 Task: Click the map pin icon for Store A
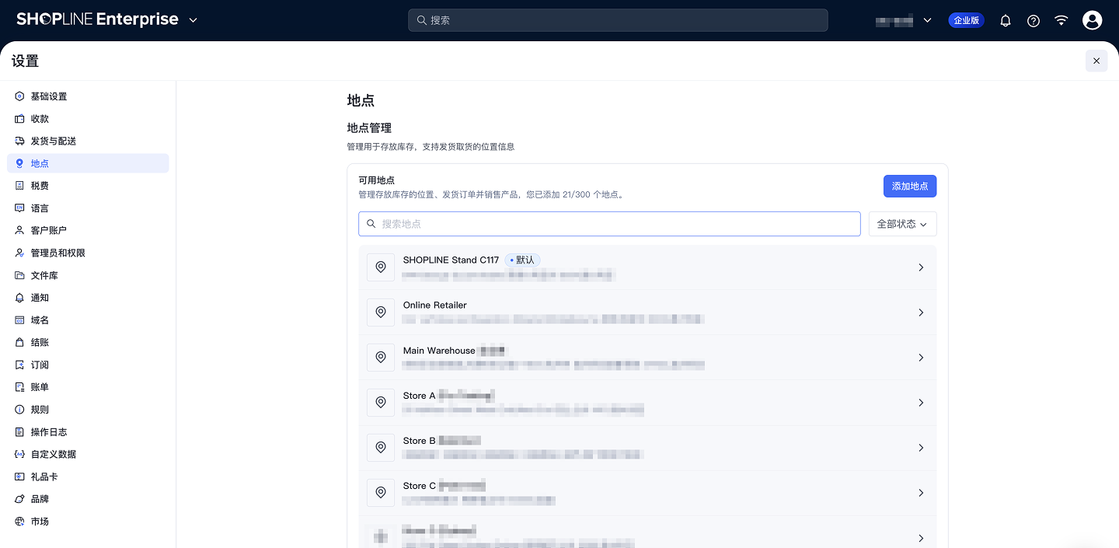click(381, 403)
